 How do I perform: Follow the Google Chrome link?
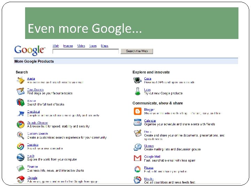click(37, 123)
